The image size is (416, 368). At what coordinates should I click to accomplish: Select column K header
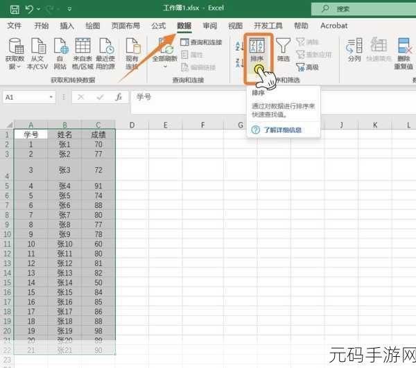coord(375,125)
